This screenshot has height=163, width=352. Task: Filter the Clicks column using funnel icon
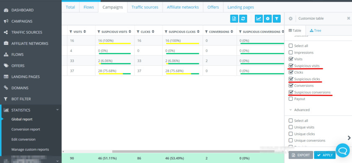[138, 32]
